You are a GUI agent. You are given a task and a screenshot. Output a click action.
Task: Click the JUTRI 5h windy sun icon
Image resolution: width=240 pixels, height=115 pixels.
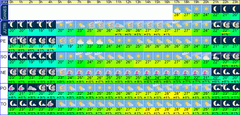[x=61, y=24]
